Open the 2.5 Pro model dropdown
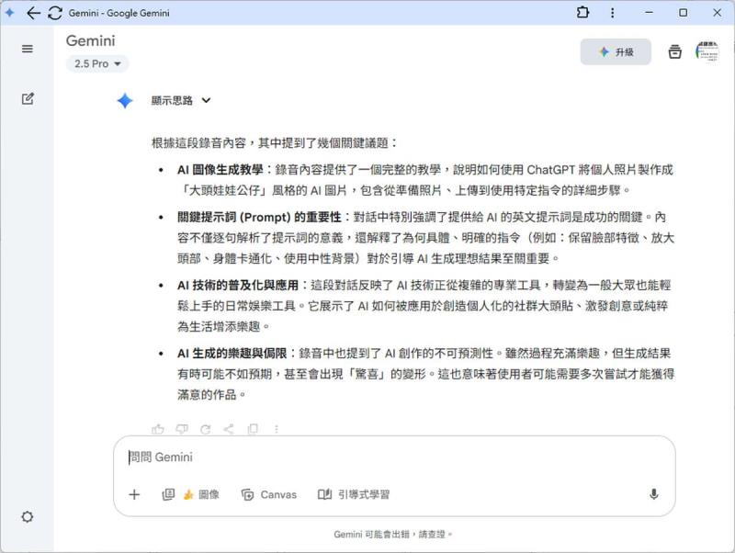Screen dimensions: 735x553 point(97,63)
